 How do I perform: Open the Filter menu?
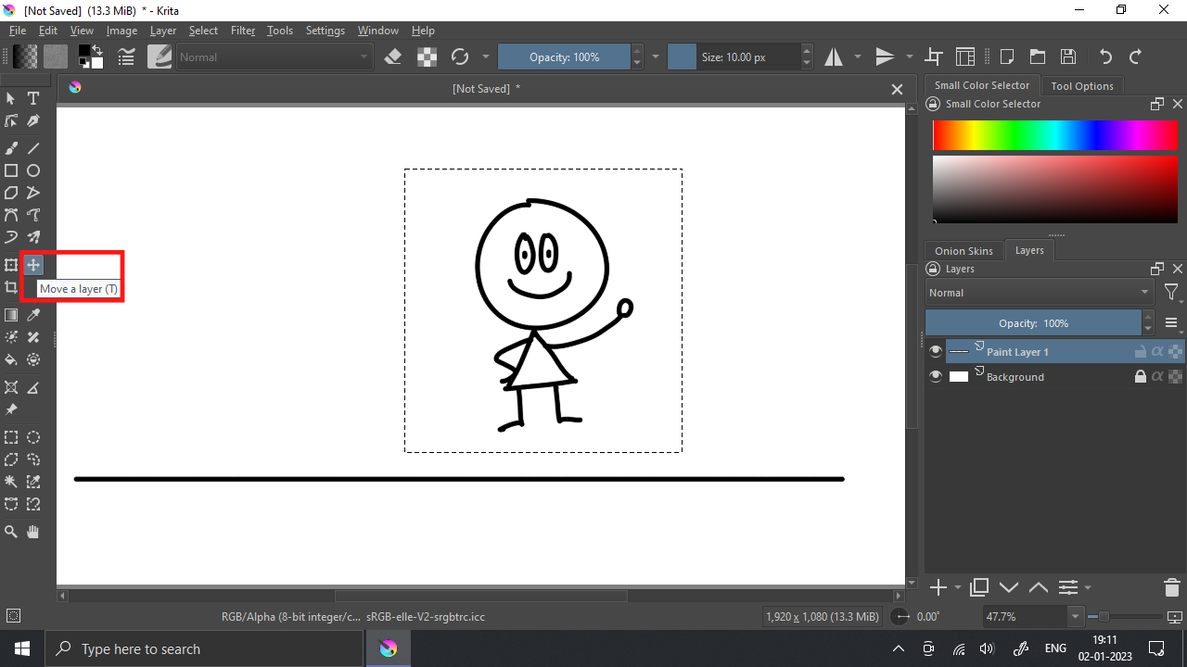coord(243,31)
